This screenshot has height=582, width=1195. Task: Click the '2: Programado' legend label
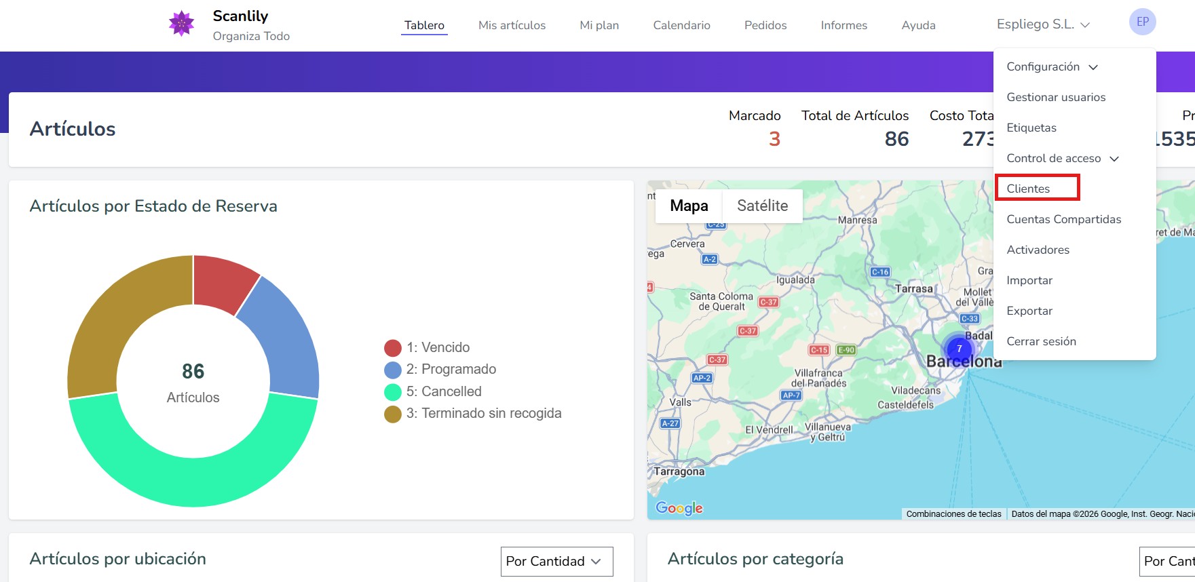[451, 369]
